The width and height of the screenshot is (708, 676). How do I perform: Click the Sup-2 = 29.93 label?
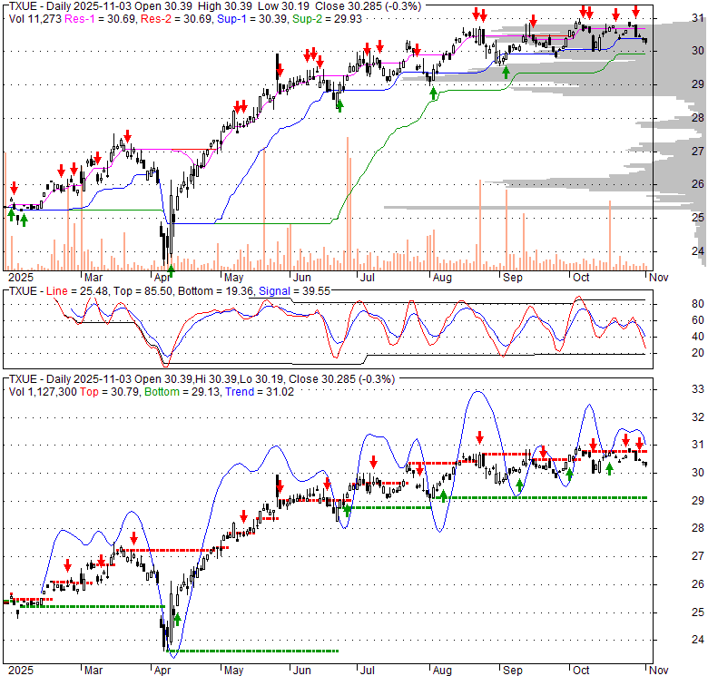click(328, 19)
